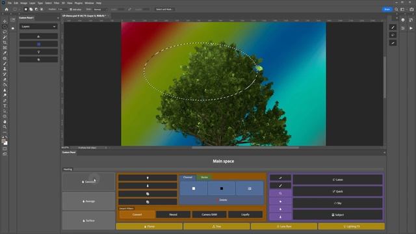Switch to the Vector tab
The height and width of the screenshot is (234, 416).
click(x=204, y=177)
